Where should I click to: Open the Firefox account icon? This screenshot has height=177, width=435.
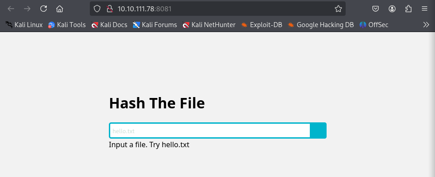[x=392, y=9]
